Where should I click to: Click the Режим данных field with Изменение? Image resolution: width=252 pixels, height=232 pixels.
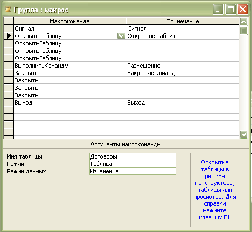click(133, 171)
